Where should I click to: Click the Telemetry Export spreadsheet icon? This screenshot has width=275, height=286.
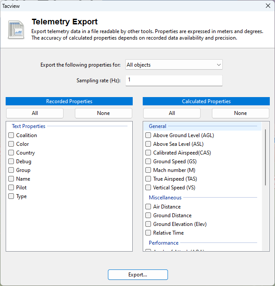(16, 30)
